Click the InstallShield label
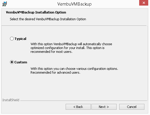150x115 pixels. click(11, 100)
